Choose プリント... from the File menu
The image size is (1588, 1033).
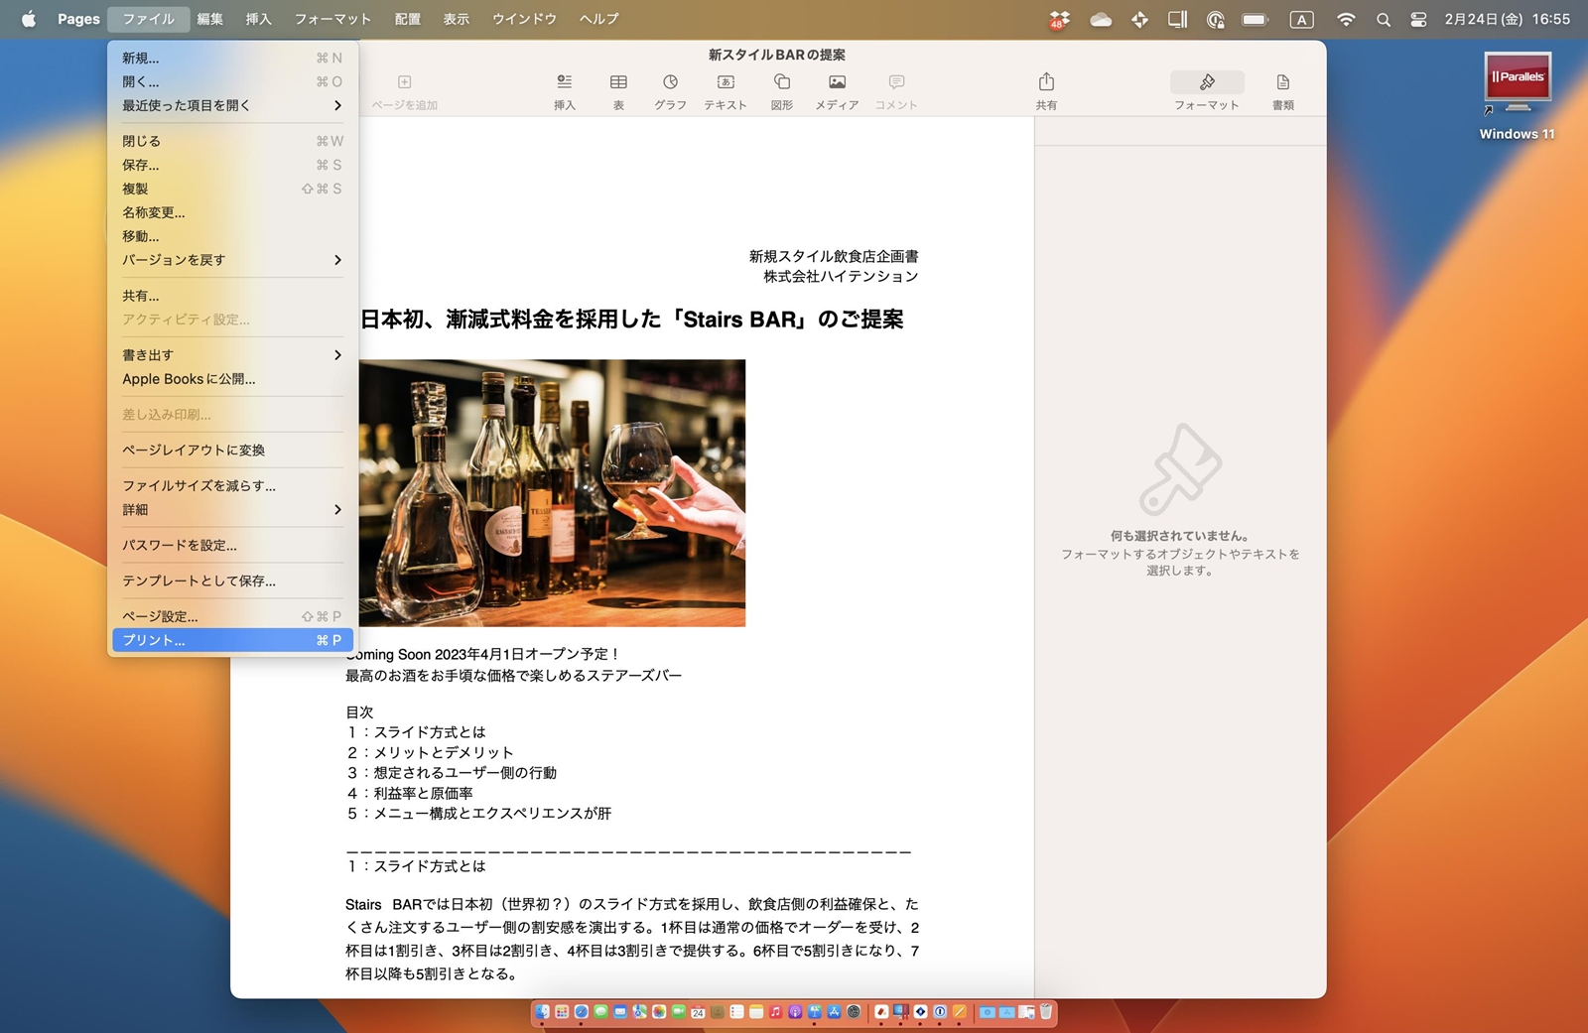(x=232, y=640)
